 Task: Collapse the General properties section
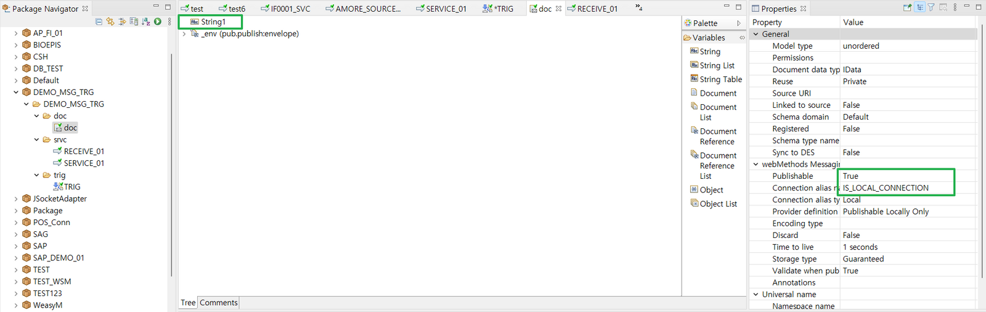pyautogui.click(x=756, y=35)
